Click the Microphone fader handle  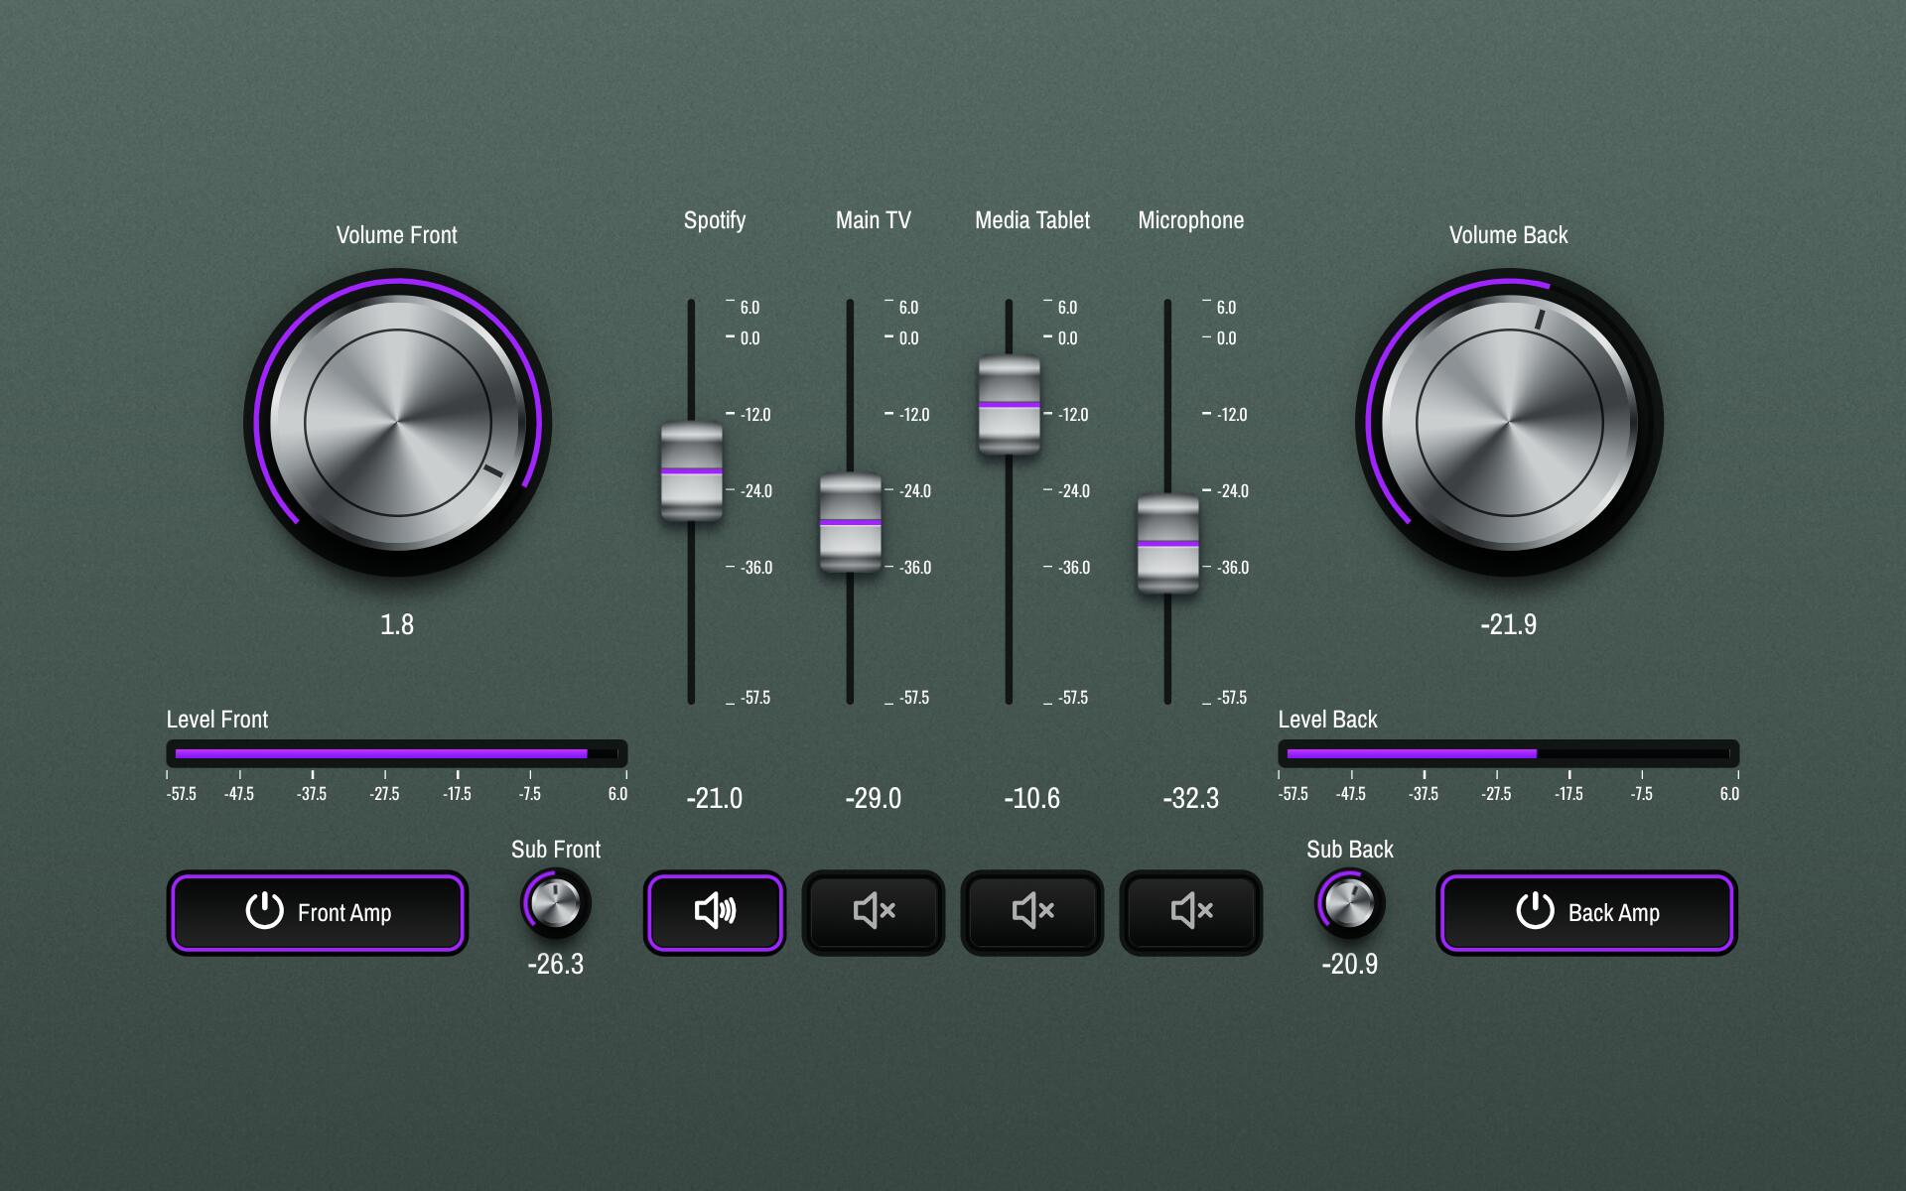tap(1168, 544)
